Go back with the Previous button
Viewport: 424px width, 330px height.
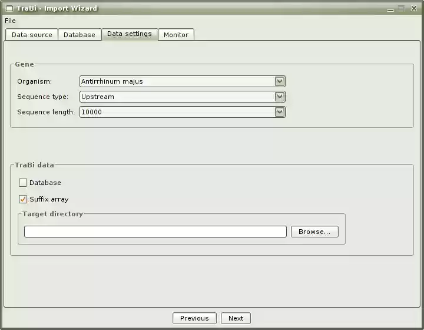point(194,318)
